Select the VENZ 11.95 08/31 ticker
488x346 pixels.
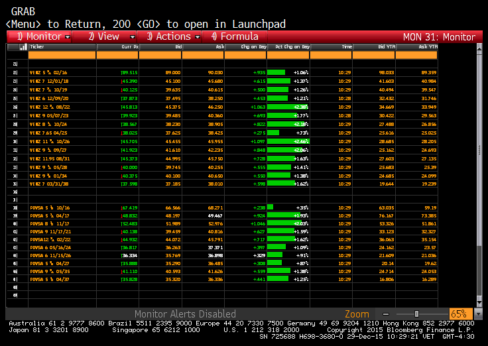click(x=50, y=158)
